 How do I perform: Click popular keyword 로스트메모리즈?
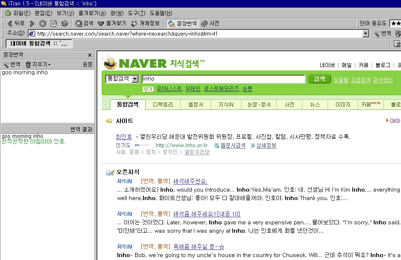[221, 89]
